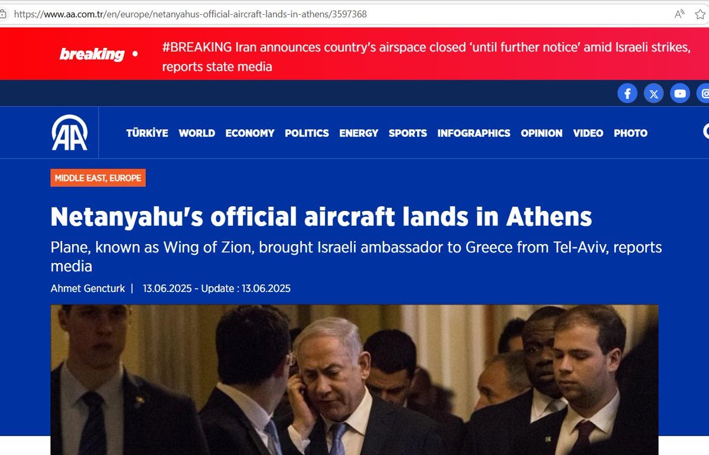Click the Netanyahu article photo
This screenshot has width=709, height=455.
pyautogui.click(x=354, y=379)
